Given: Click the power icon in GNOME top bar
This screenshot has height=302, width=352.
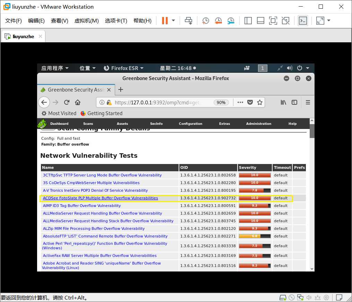Looking at the screenshot, I should click(x=300, y=68).
